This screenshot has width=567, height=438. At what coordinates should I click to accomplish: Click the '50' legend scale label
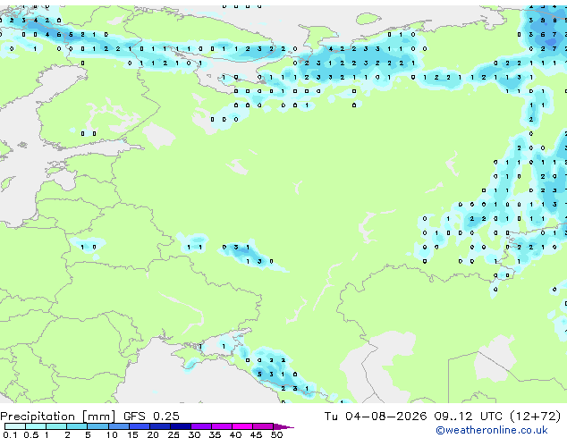(x=276, y=434)
